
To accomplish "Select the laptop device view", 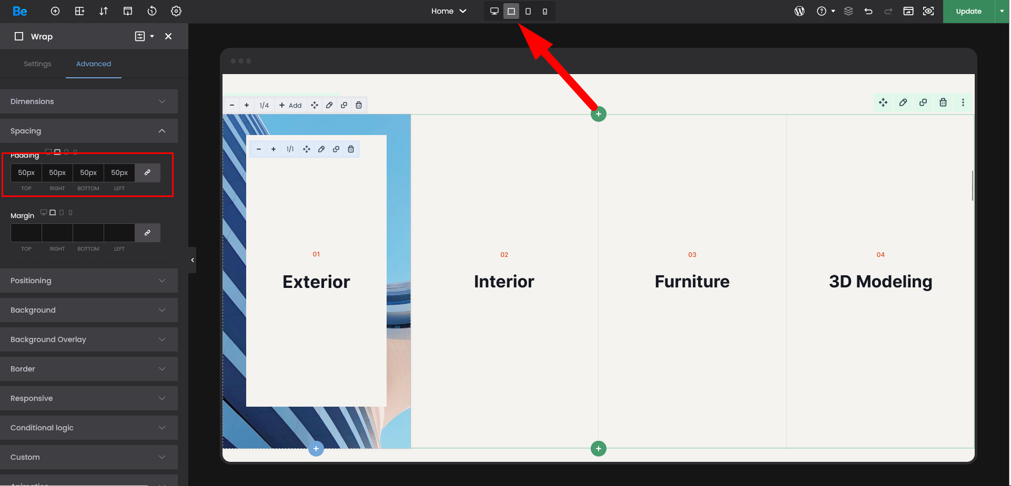I will (x=511, y=11).
